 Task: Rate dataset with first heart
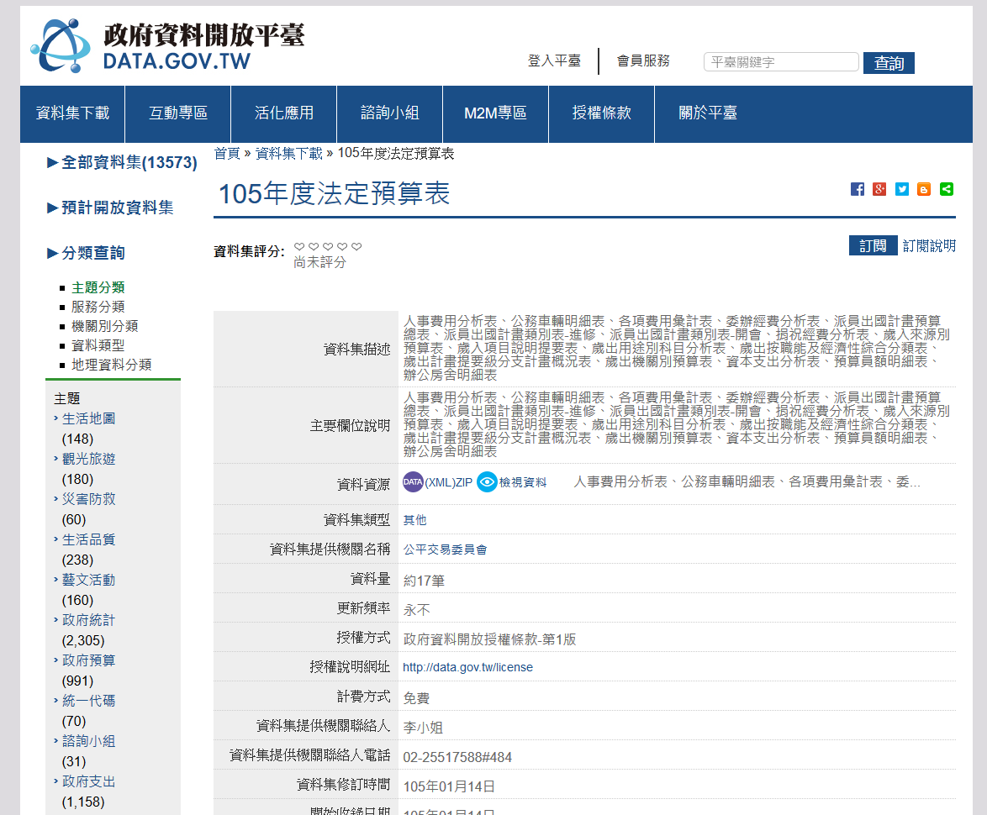[299, 246]
